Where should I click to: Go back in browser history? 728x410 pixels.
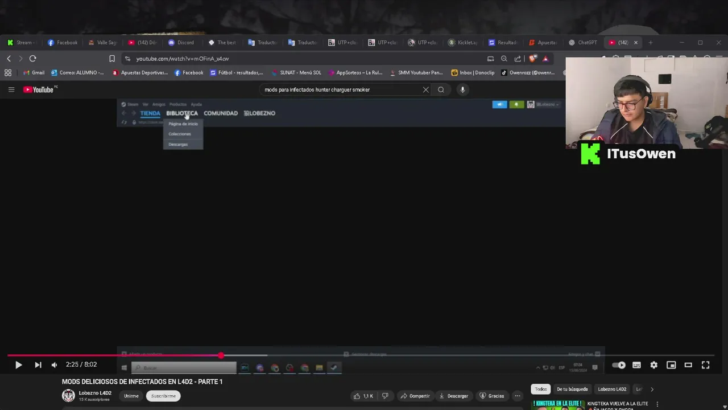9,59
